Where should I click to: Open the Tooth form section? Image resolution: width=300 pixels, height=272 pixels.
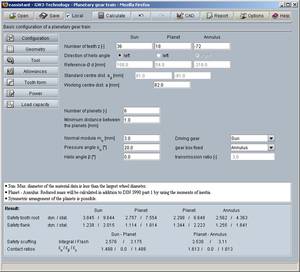click(x=31, y=83)
